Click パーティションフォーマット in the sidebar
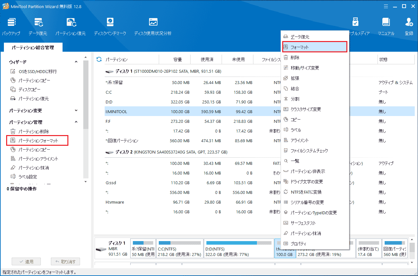 click(x=37, y=141)
